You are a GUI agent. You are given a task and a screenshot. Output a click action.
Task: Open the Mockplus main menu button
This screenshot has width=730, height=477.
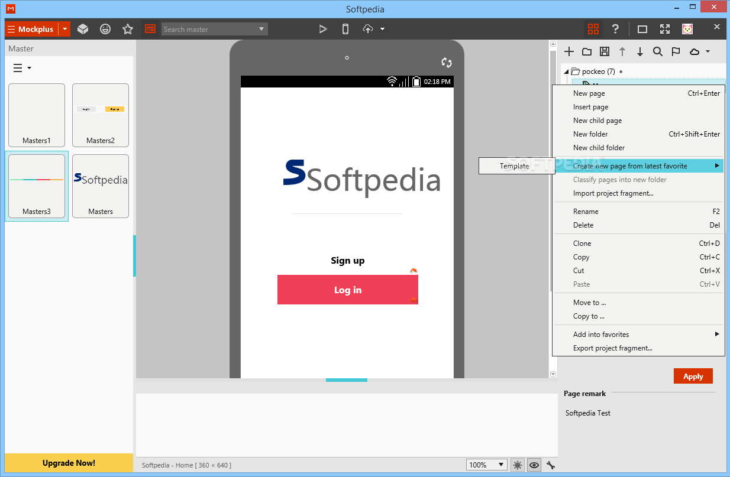click(31, 29)
